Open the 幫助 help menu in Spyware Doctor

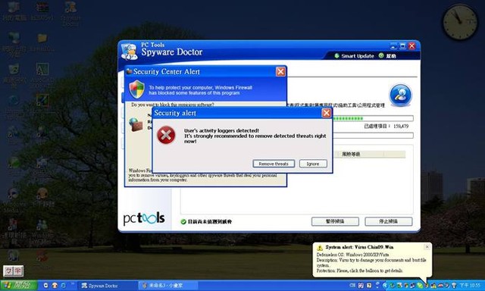point(387,56)
